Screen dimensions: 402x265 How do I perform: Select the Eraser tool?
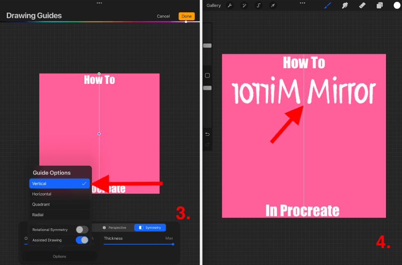click(x=362, y=5)
